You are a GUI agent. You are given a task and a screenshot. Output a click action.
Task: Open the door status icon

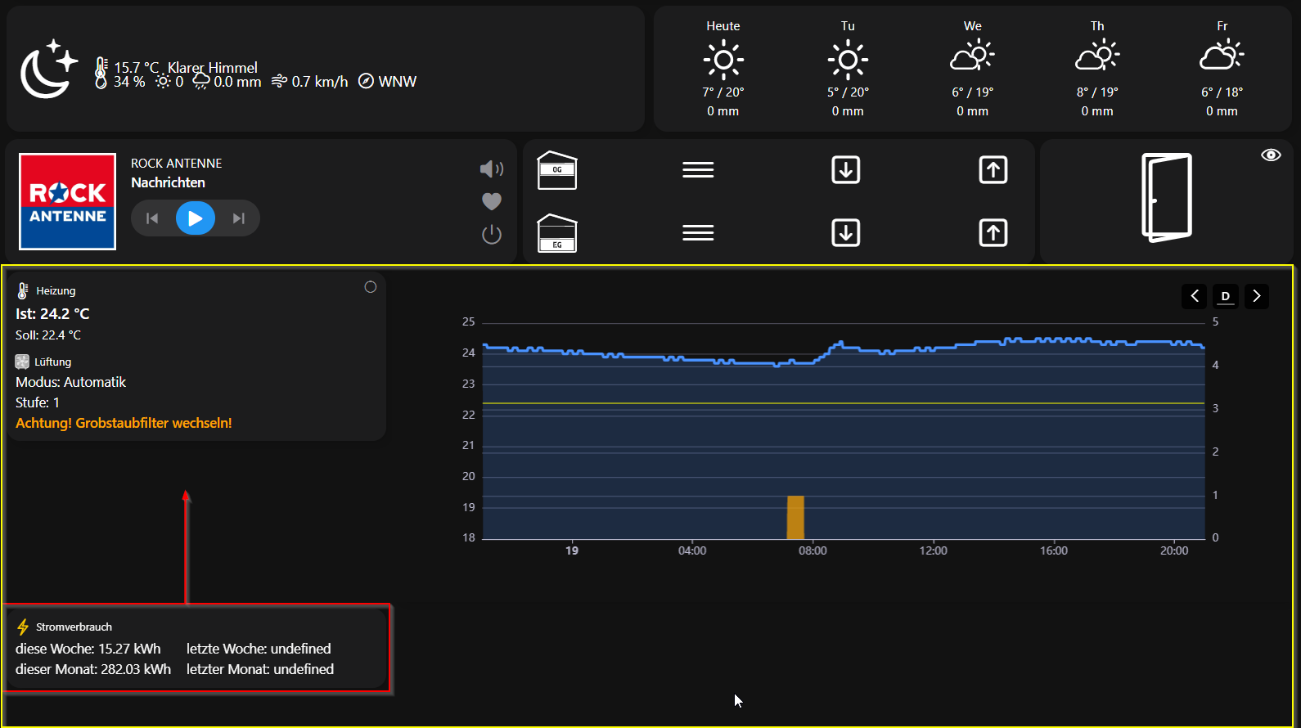(1167, 198)
